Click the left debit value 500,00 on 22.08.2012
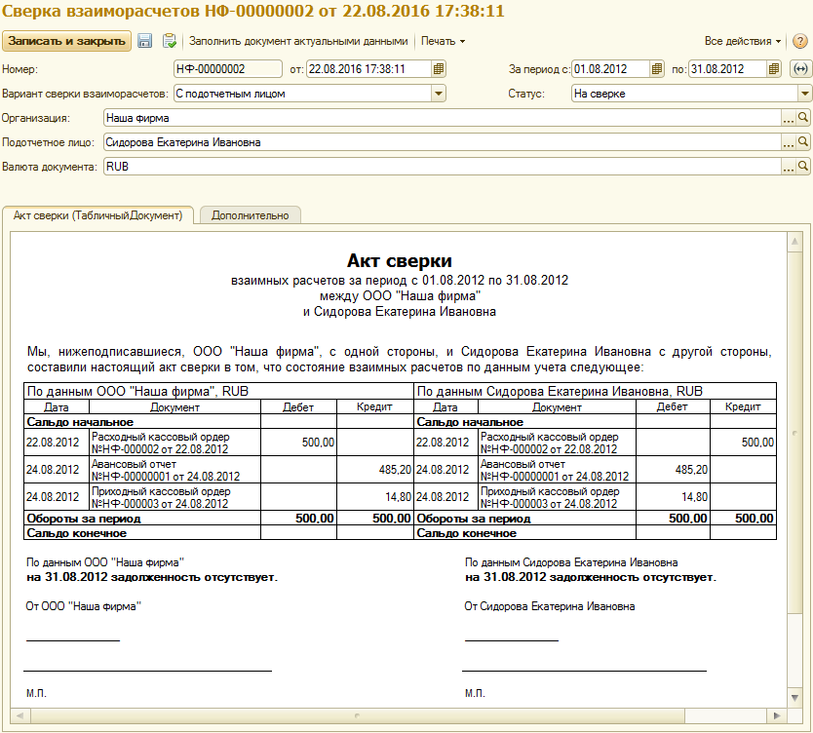813x733 pixels. coord(319,443)
